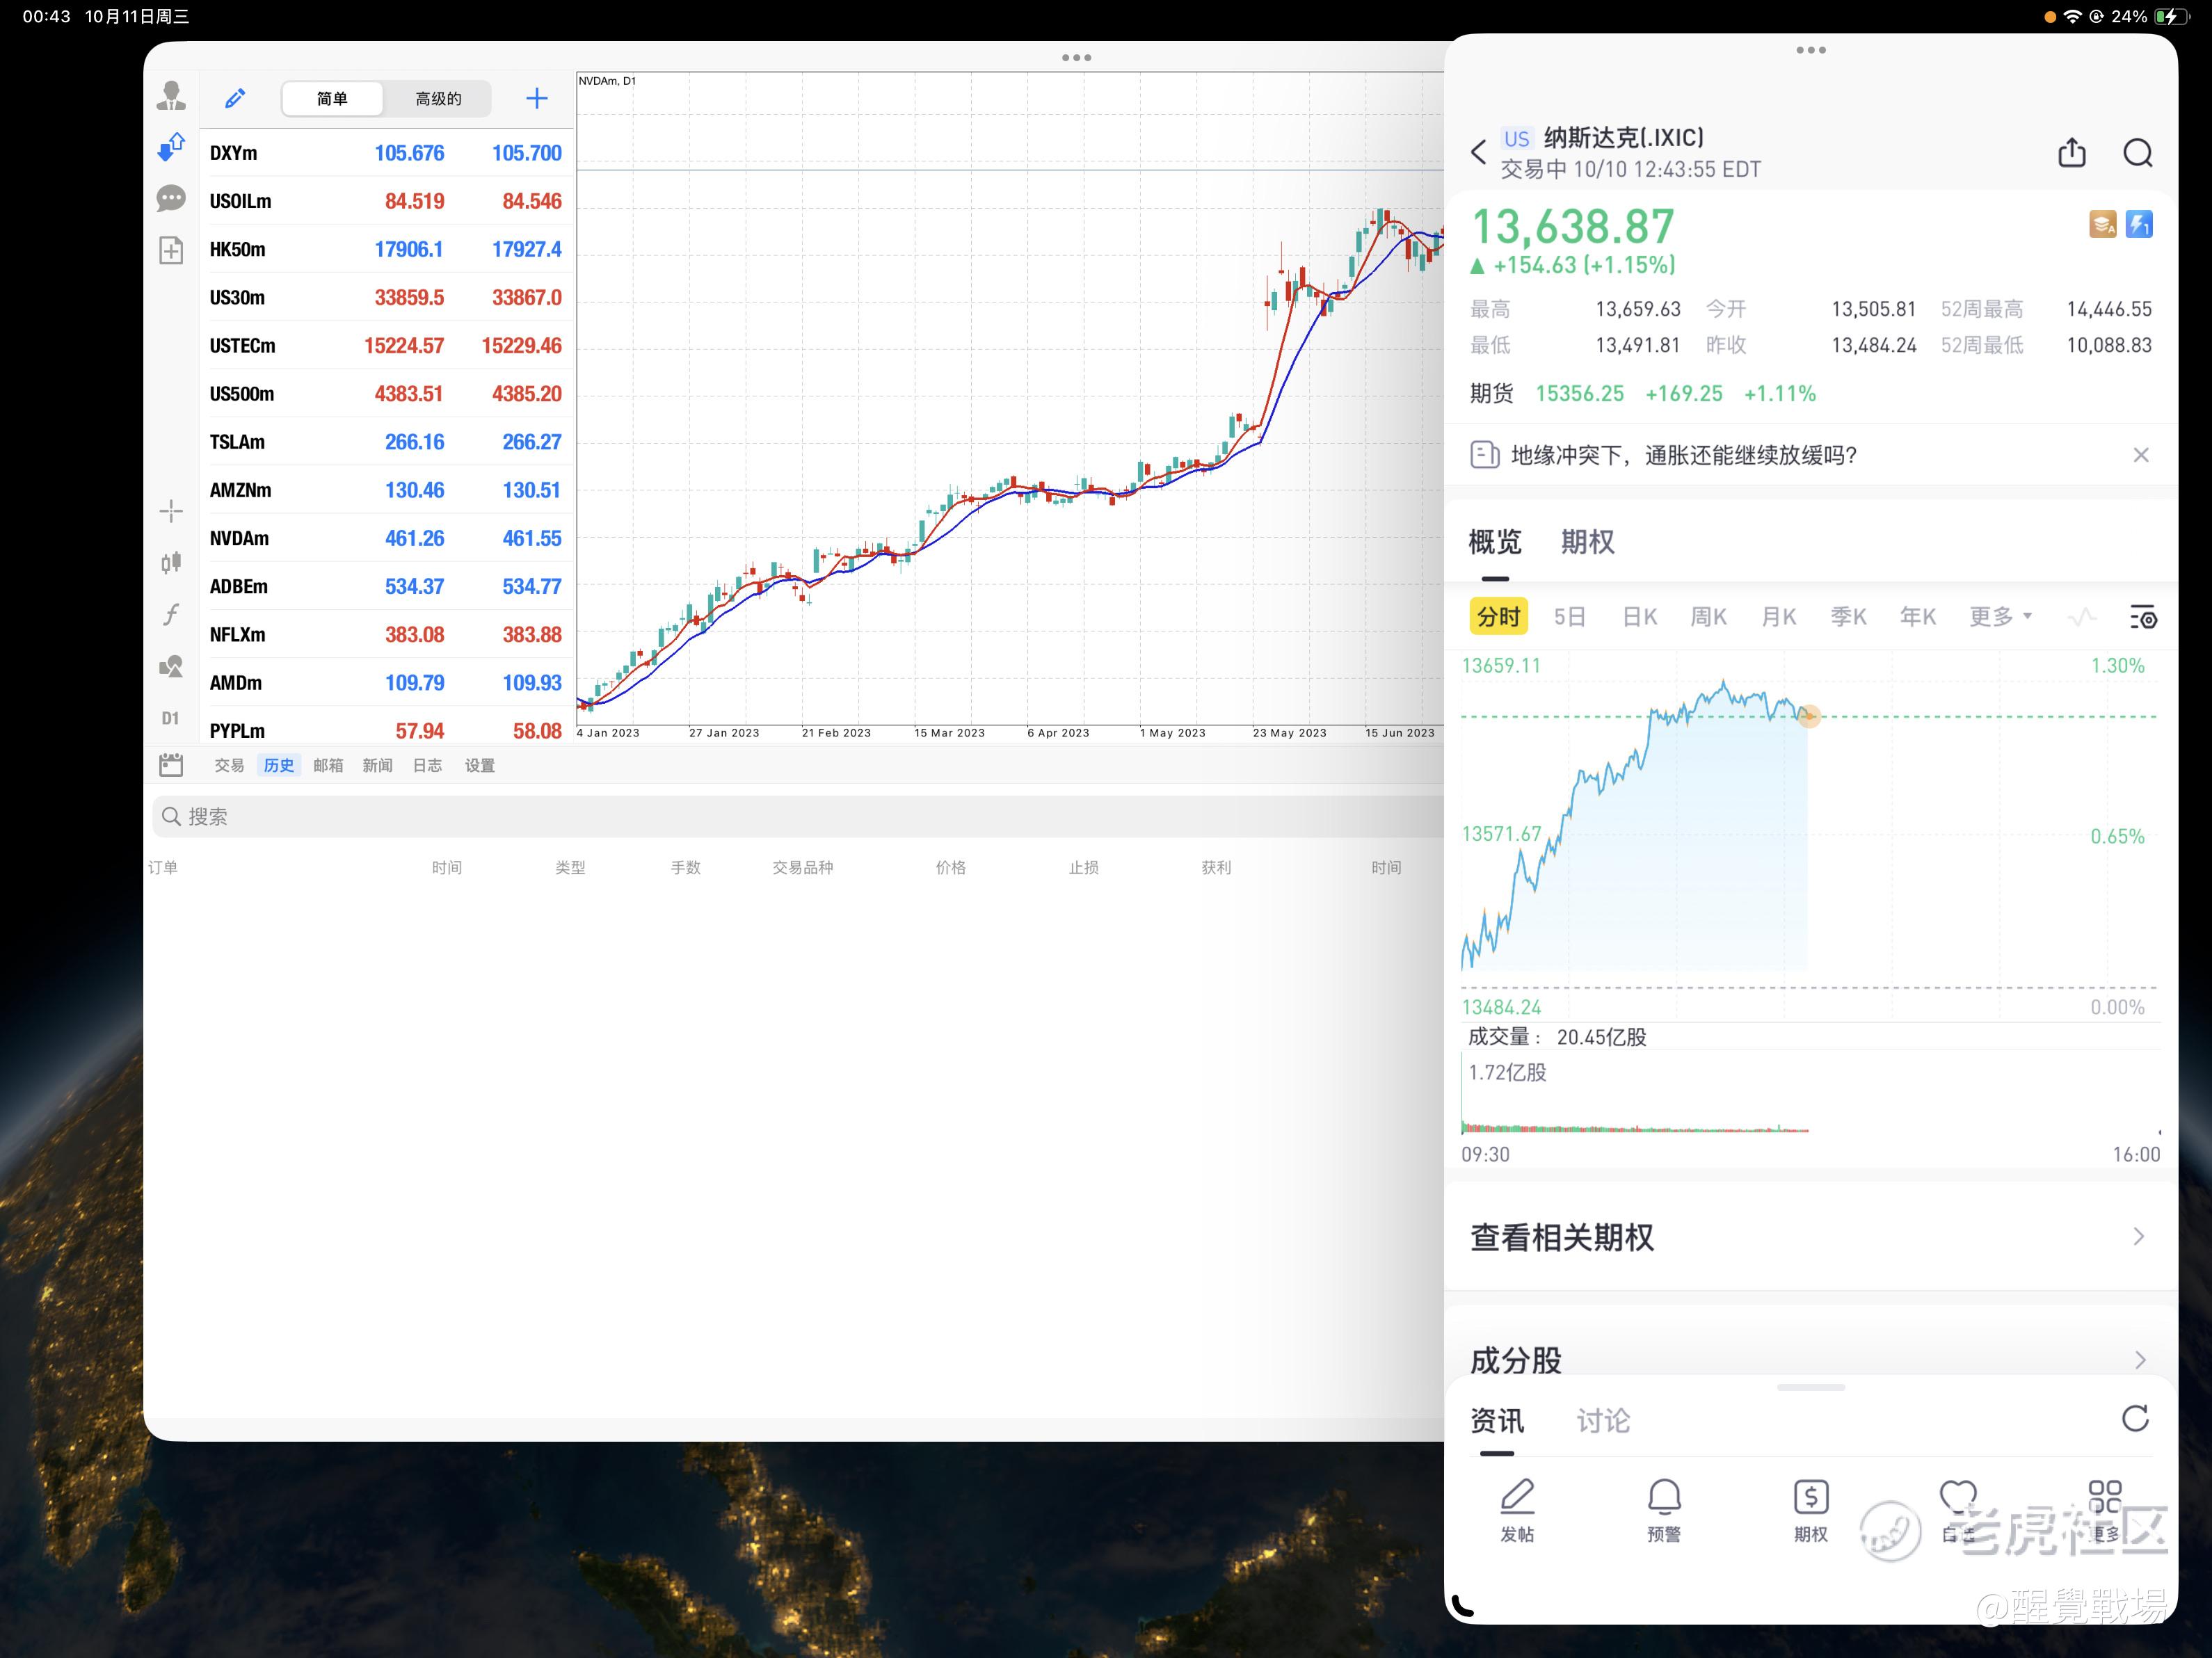
Task: Select the 年K chart timeframe
Action: 1917,617
